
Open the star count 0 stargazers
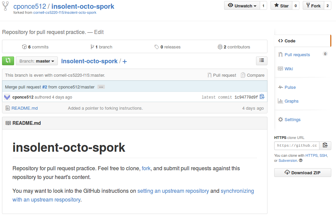[295, 6]
